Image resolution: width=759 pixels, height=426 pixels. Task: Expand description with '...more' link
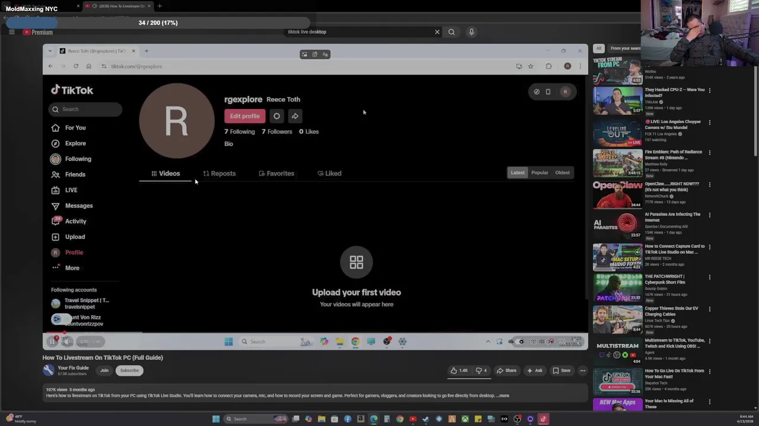tap(502, 396)
